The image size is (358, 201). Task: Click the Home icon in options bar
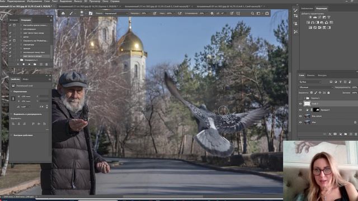(x=63, y=13)
